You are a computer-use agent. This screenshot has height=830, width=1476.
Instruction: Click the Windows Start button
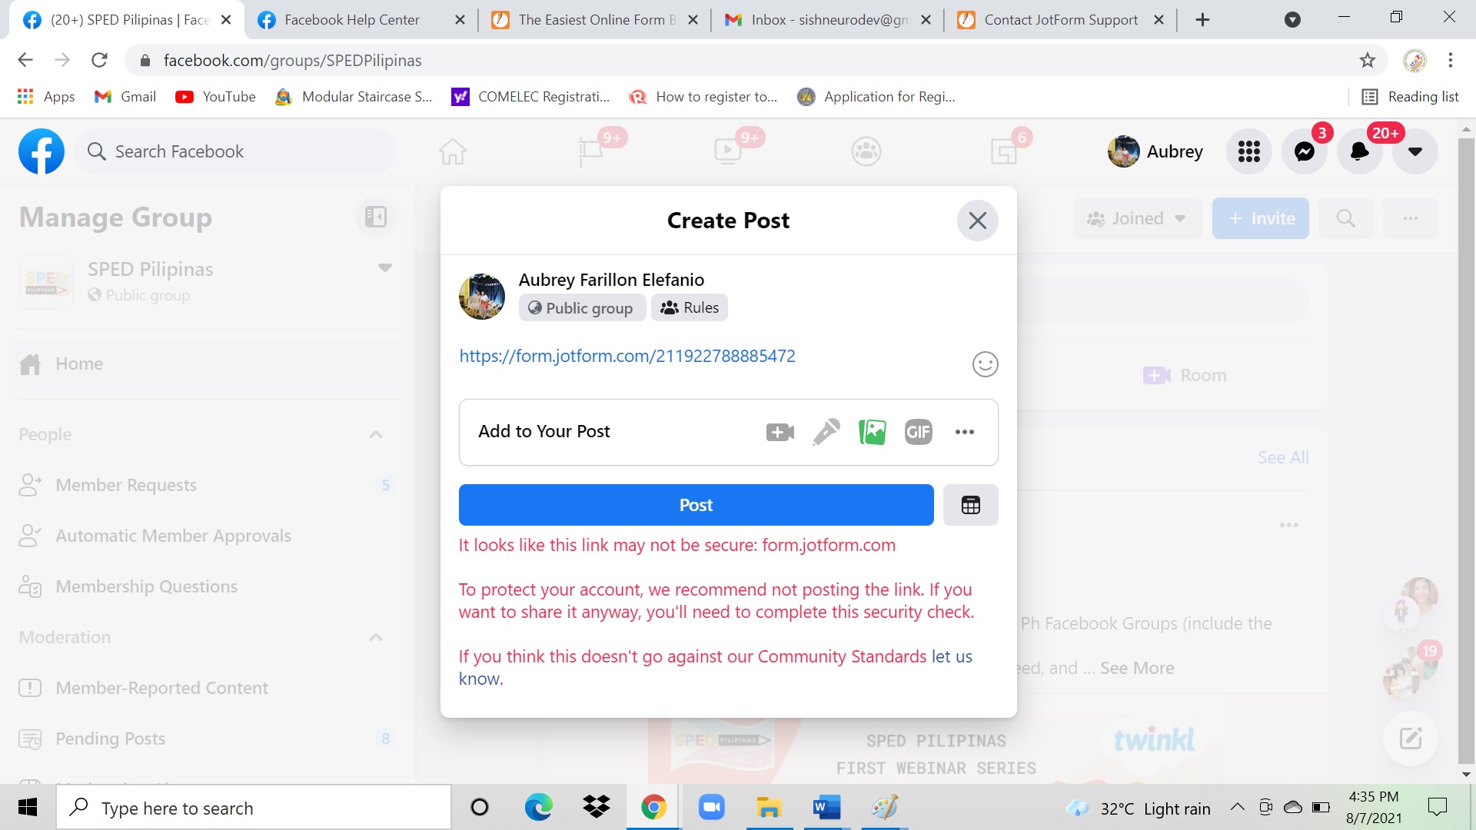[x=28, y=808]
